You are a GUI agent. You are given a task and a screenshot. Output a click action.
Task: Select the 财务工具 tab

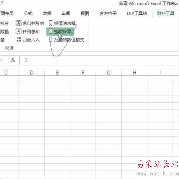(x=166, y=14)
